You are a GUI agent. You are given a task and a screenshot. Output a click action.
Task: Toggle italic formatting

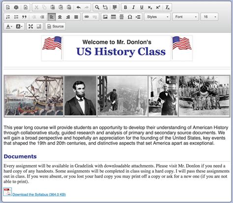pos(134,7)
